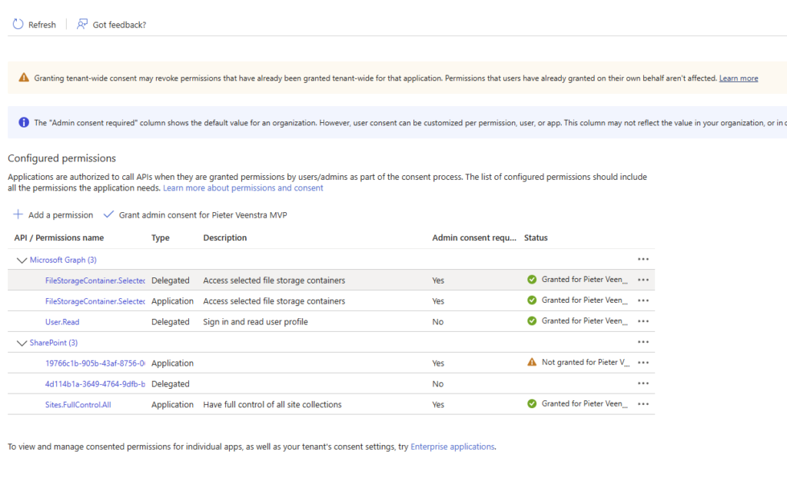Open Learn more about permissions and consent

pos(243,188)
